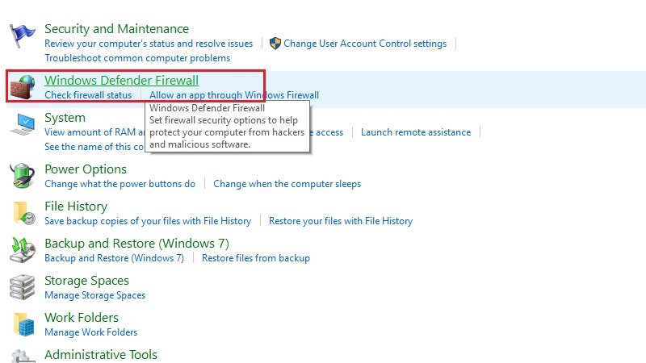Click Launch remote assistance link
The image size is (646, 363).
point(416,132)
